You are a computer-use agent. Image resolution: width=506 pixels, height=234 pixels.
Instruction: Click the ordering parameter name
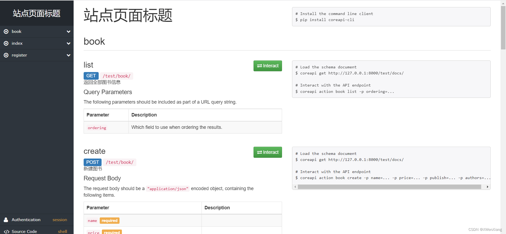[97, 128]
